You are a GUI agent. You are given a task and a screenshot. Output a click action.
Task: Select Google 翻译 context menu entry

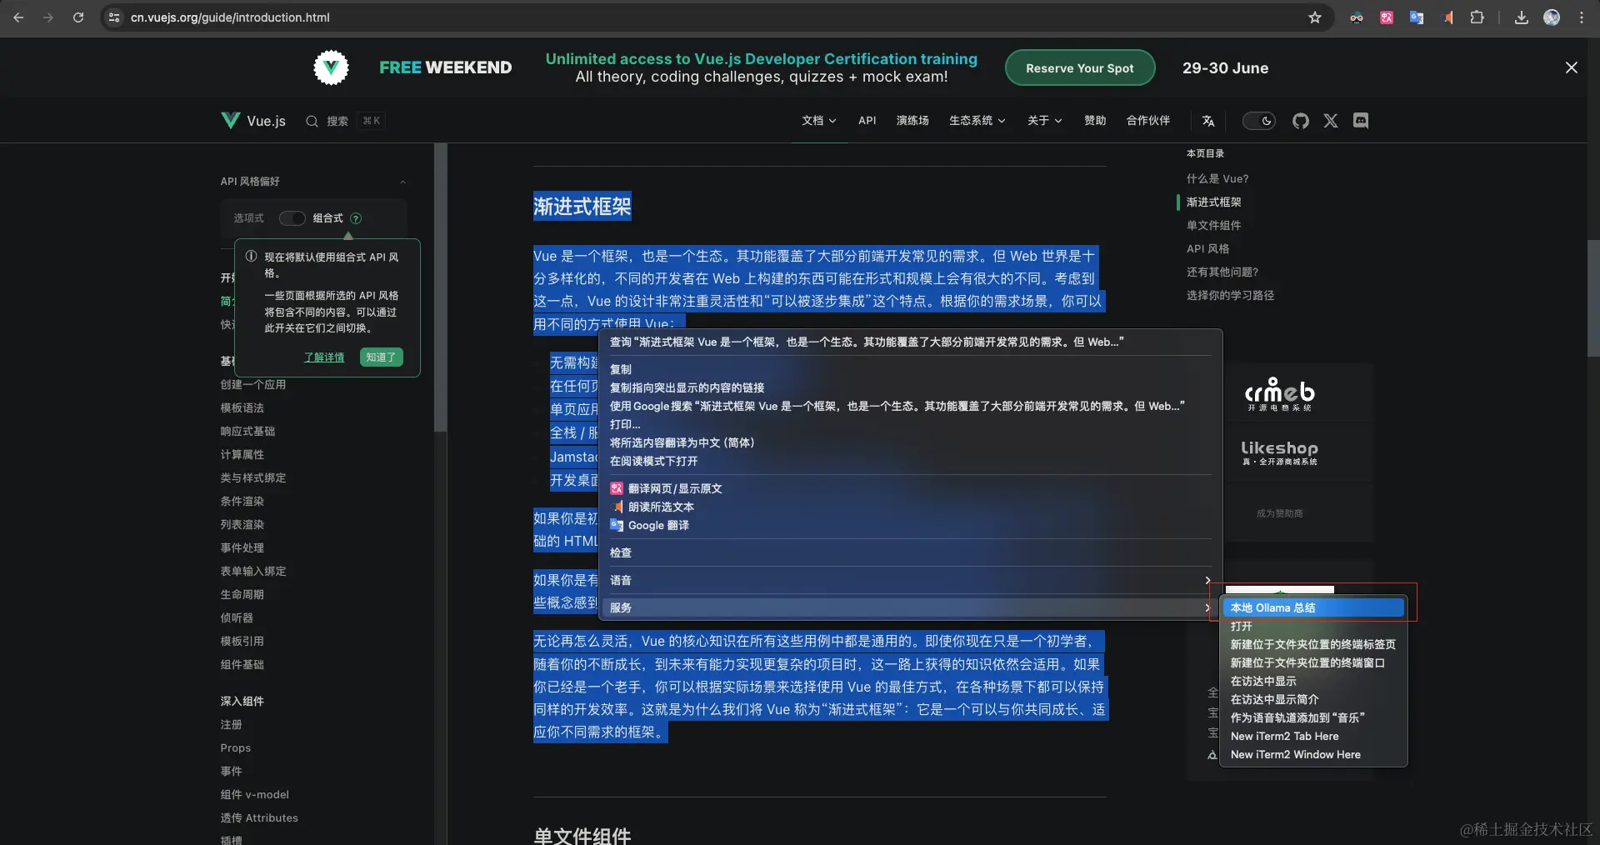[x=911, y=525]
